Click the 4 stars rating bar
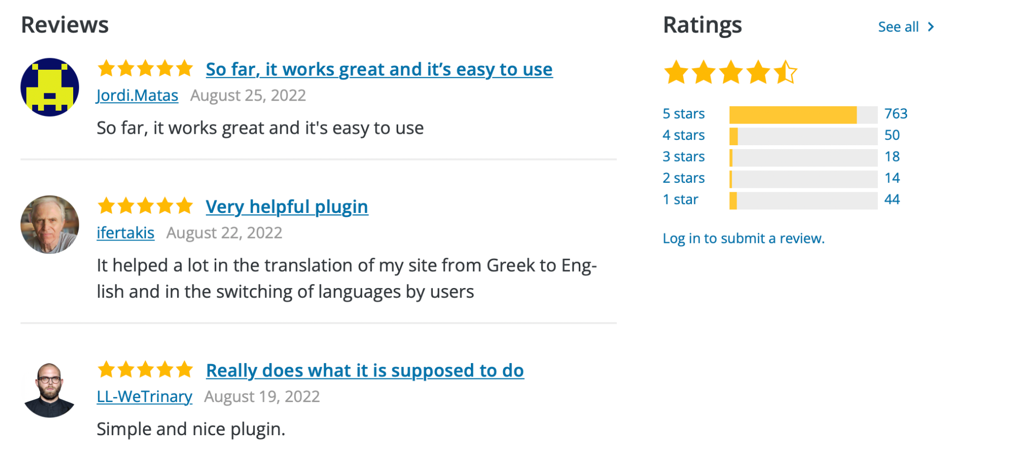1013x452 pixels. click(803, 135)
